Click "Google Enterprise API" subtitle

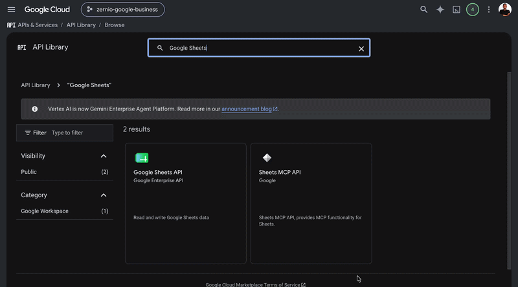[158, 180]
